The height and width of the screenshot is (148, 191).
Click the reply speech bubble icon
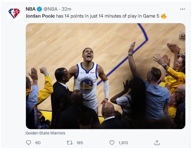[x=29, y=143]
